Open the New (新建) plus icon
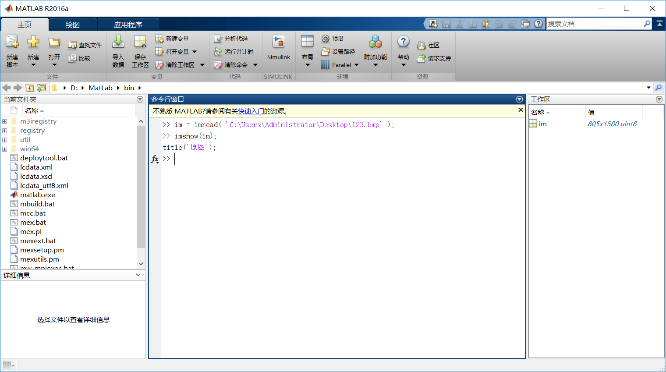This screenshot has height=372, width=666. [x=33, y=42]
